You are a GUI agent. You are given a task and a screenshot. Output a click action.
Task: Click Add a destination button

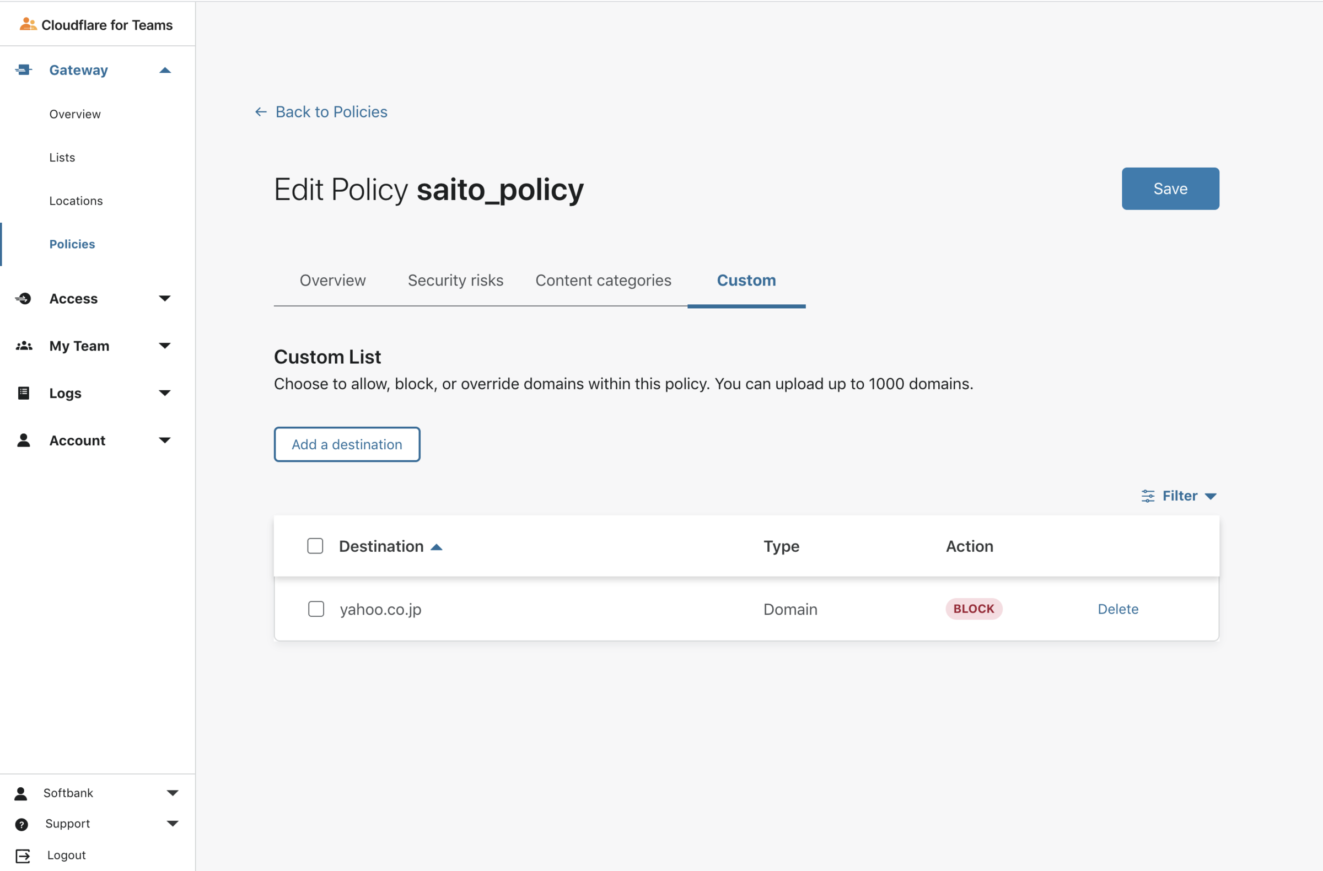(x=347, y=444)
